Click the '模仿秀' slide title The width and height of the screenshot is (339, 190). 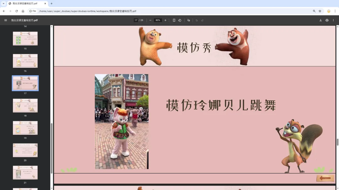pos(194,47)
